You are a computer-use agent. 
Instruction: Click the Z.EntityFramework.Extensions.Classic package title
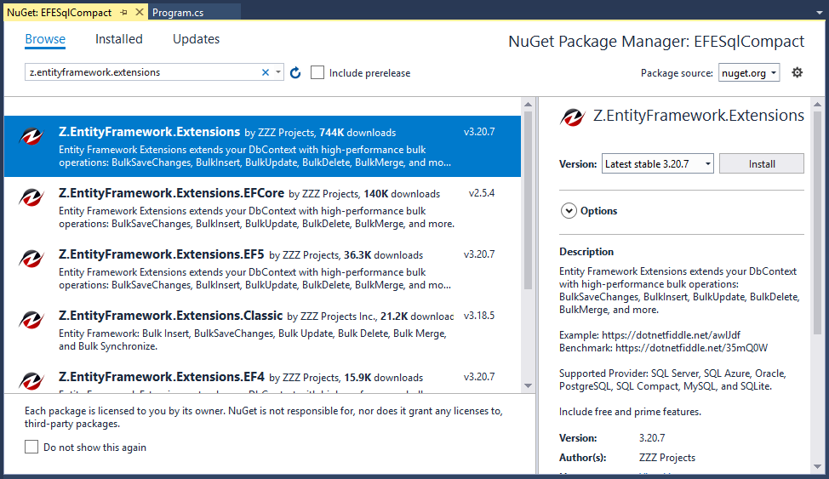pos(171,316)
